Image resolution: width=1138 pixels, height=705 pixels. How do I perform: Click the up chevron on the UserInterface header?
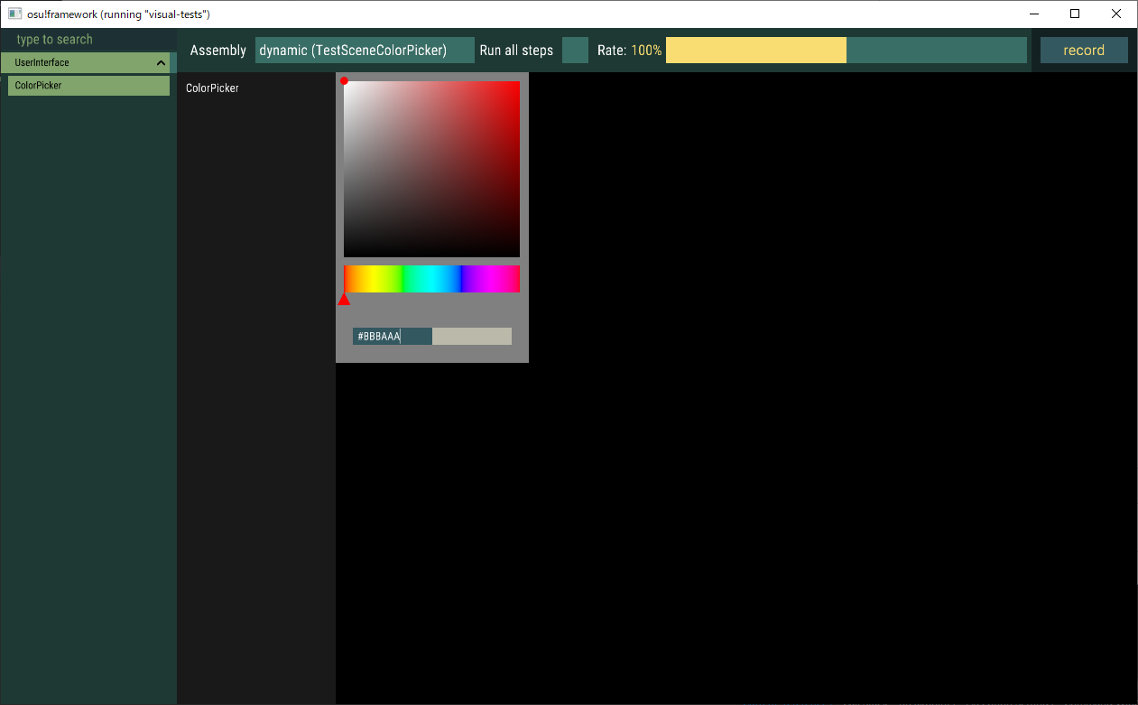[162, 62]
